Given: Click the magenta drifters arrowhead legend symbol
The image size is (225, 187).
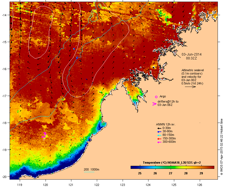Looking at the screenshot, I should coord(154,104).
